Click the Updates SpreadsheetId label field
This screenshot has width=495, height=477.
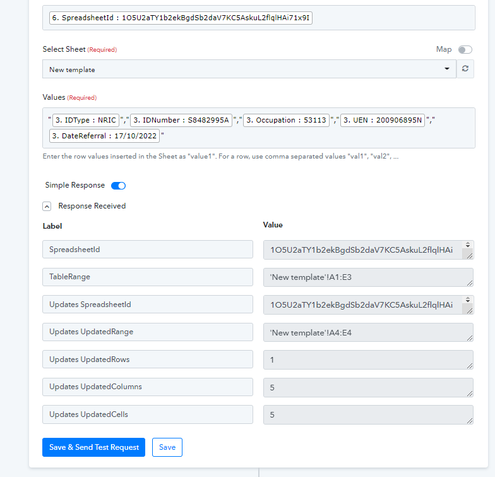[148, 305]
